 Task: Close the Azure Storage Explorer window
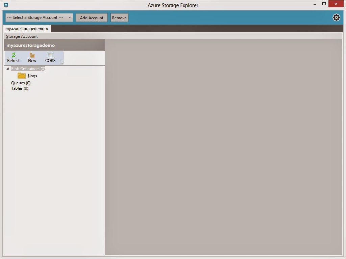coord(336,4)
